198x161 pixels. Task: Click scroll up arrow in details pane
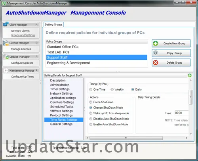[190, 80]
